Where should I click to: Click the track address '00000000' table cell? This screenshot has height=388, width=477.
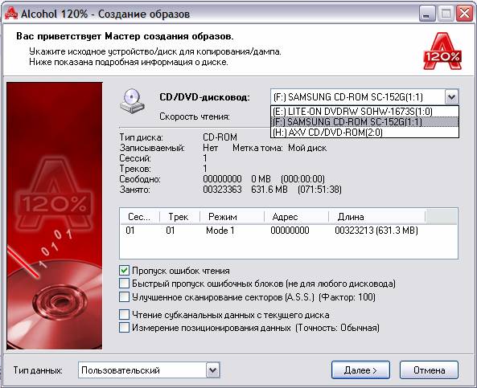290,231
